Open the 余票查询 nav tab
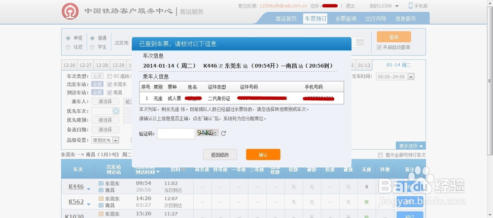Viewport: 493px width, 218px height. pyautogui.click(x=346, y=19)
